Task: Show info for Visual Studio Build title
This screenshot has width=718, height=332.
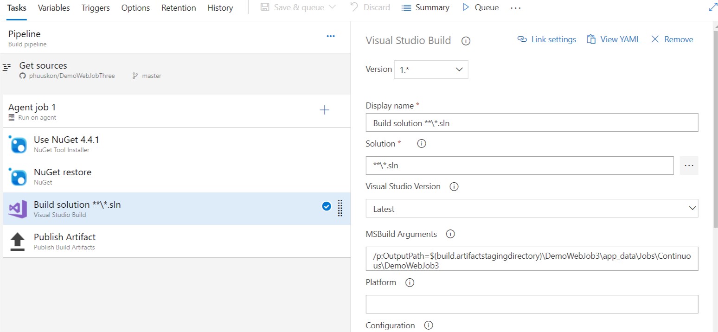Action: (x=466, y=41)
